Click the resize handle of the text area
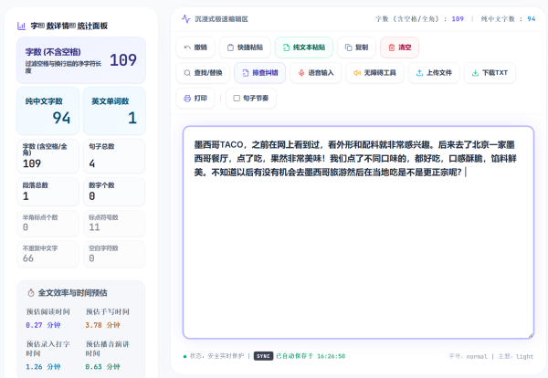 coord(531,335)
